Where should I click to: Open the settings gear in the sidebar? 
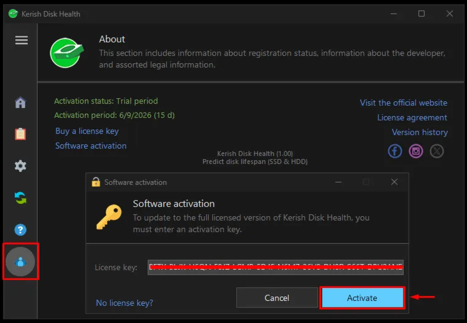pyautogui.click(x=20, y=166)
